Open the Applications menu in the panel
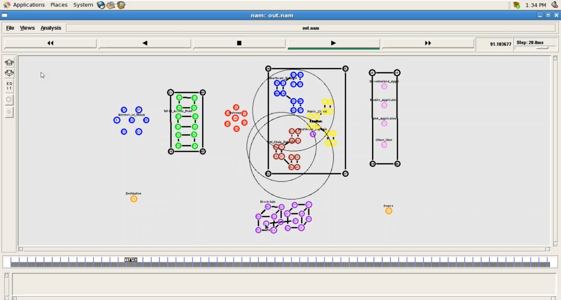 [25, 5]
